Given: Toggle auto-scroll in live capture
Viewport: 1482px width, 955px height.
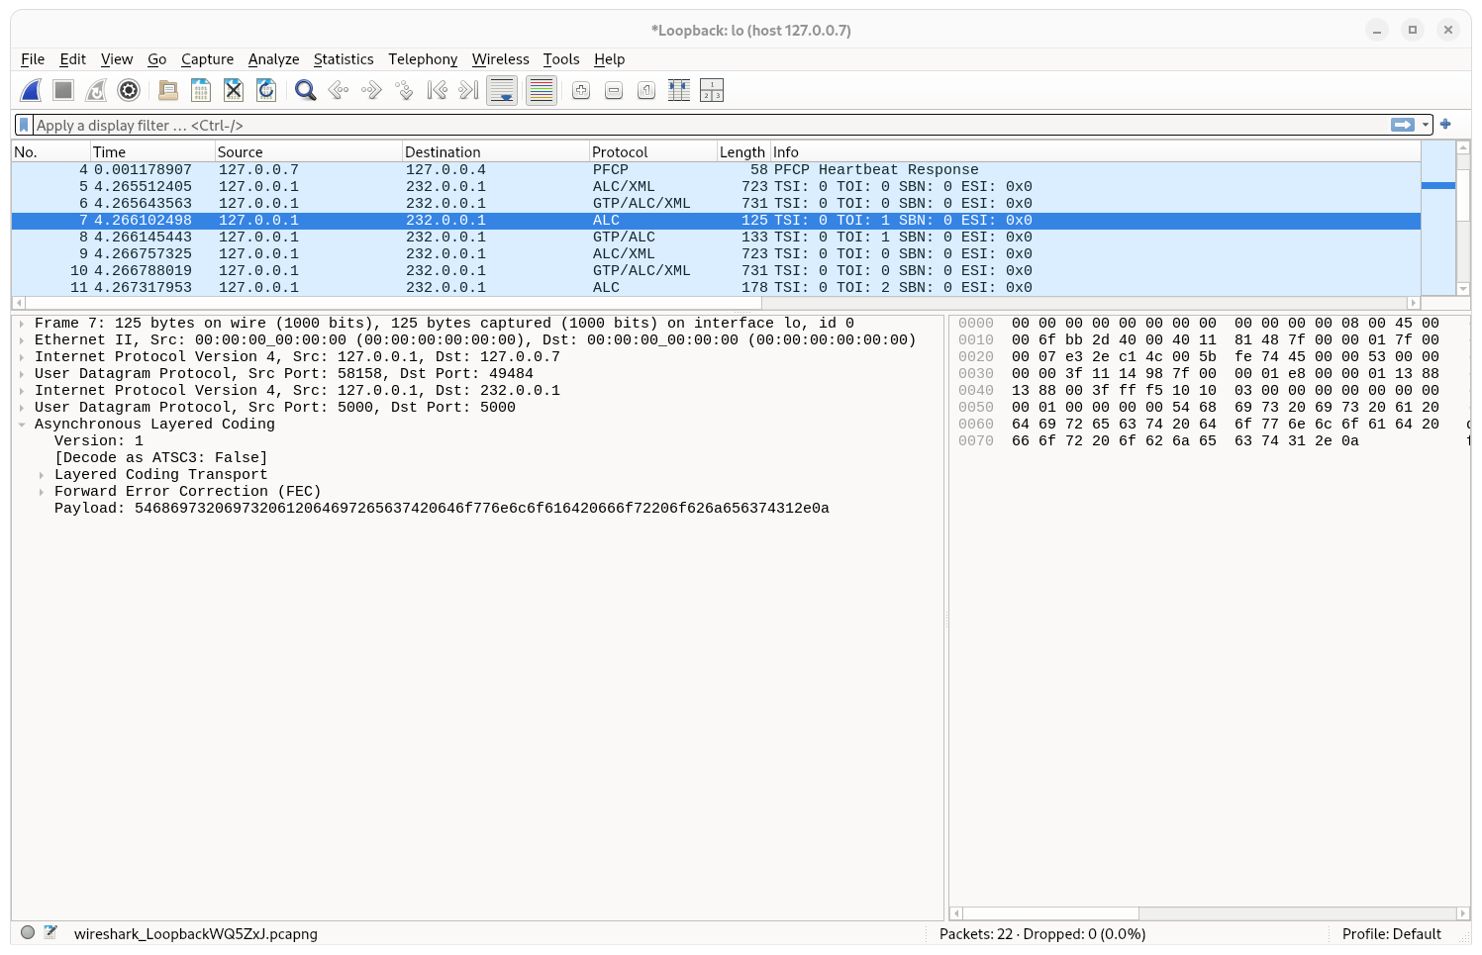Looking at the screenshot, I should pyautogui.click(x=502, y=90).
